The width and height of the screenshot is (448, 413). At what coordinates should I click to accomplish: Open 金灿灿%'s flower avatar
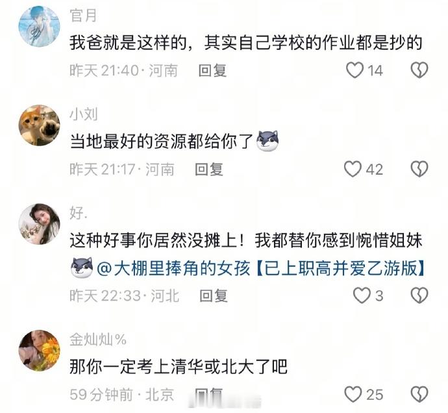coord(39,351)
